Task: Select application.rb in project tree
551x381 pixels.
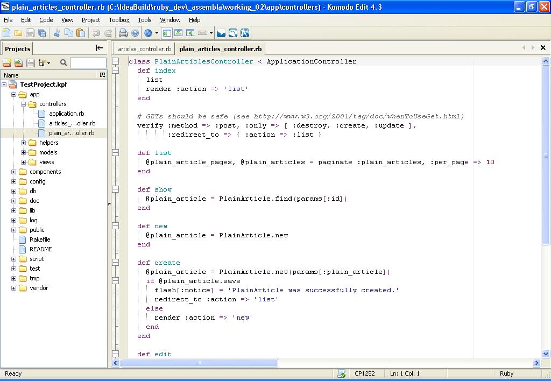Action: point(66,114)
